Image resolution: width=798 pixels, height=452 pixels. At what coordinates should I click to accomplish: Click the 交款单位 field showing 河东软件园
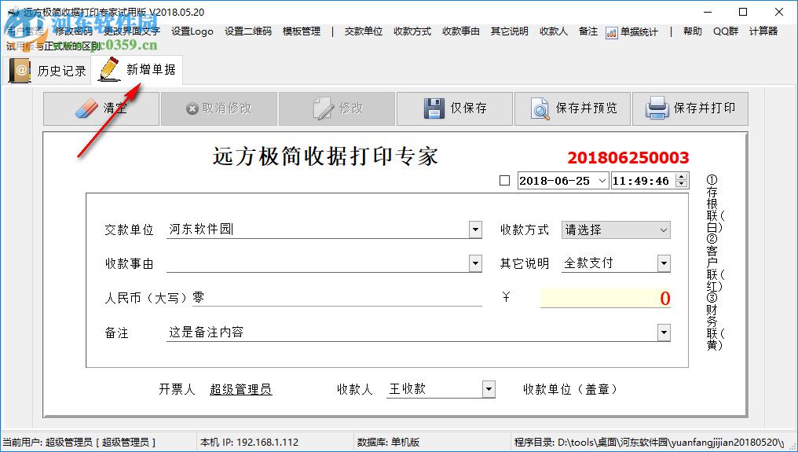(317, 230)
